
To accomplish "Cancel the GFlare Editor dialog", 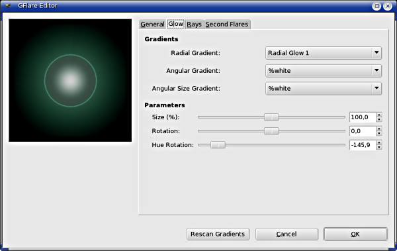I will [x=287, y=234].
